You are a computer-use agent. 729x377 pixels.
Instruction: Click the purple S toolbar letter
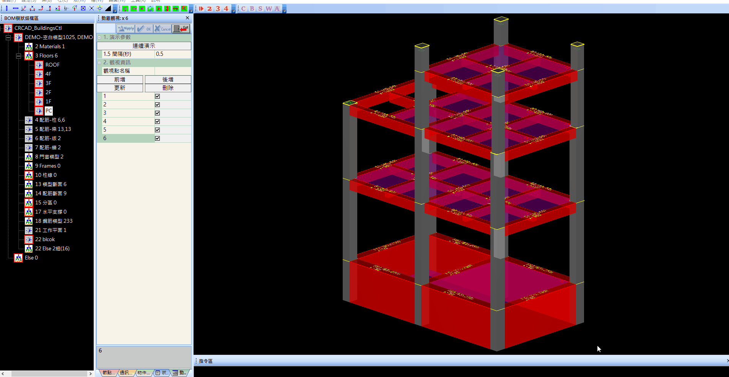[x=260, y=8]
